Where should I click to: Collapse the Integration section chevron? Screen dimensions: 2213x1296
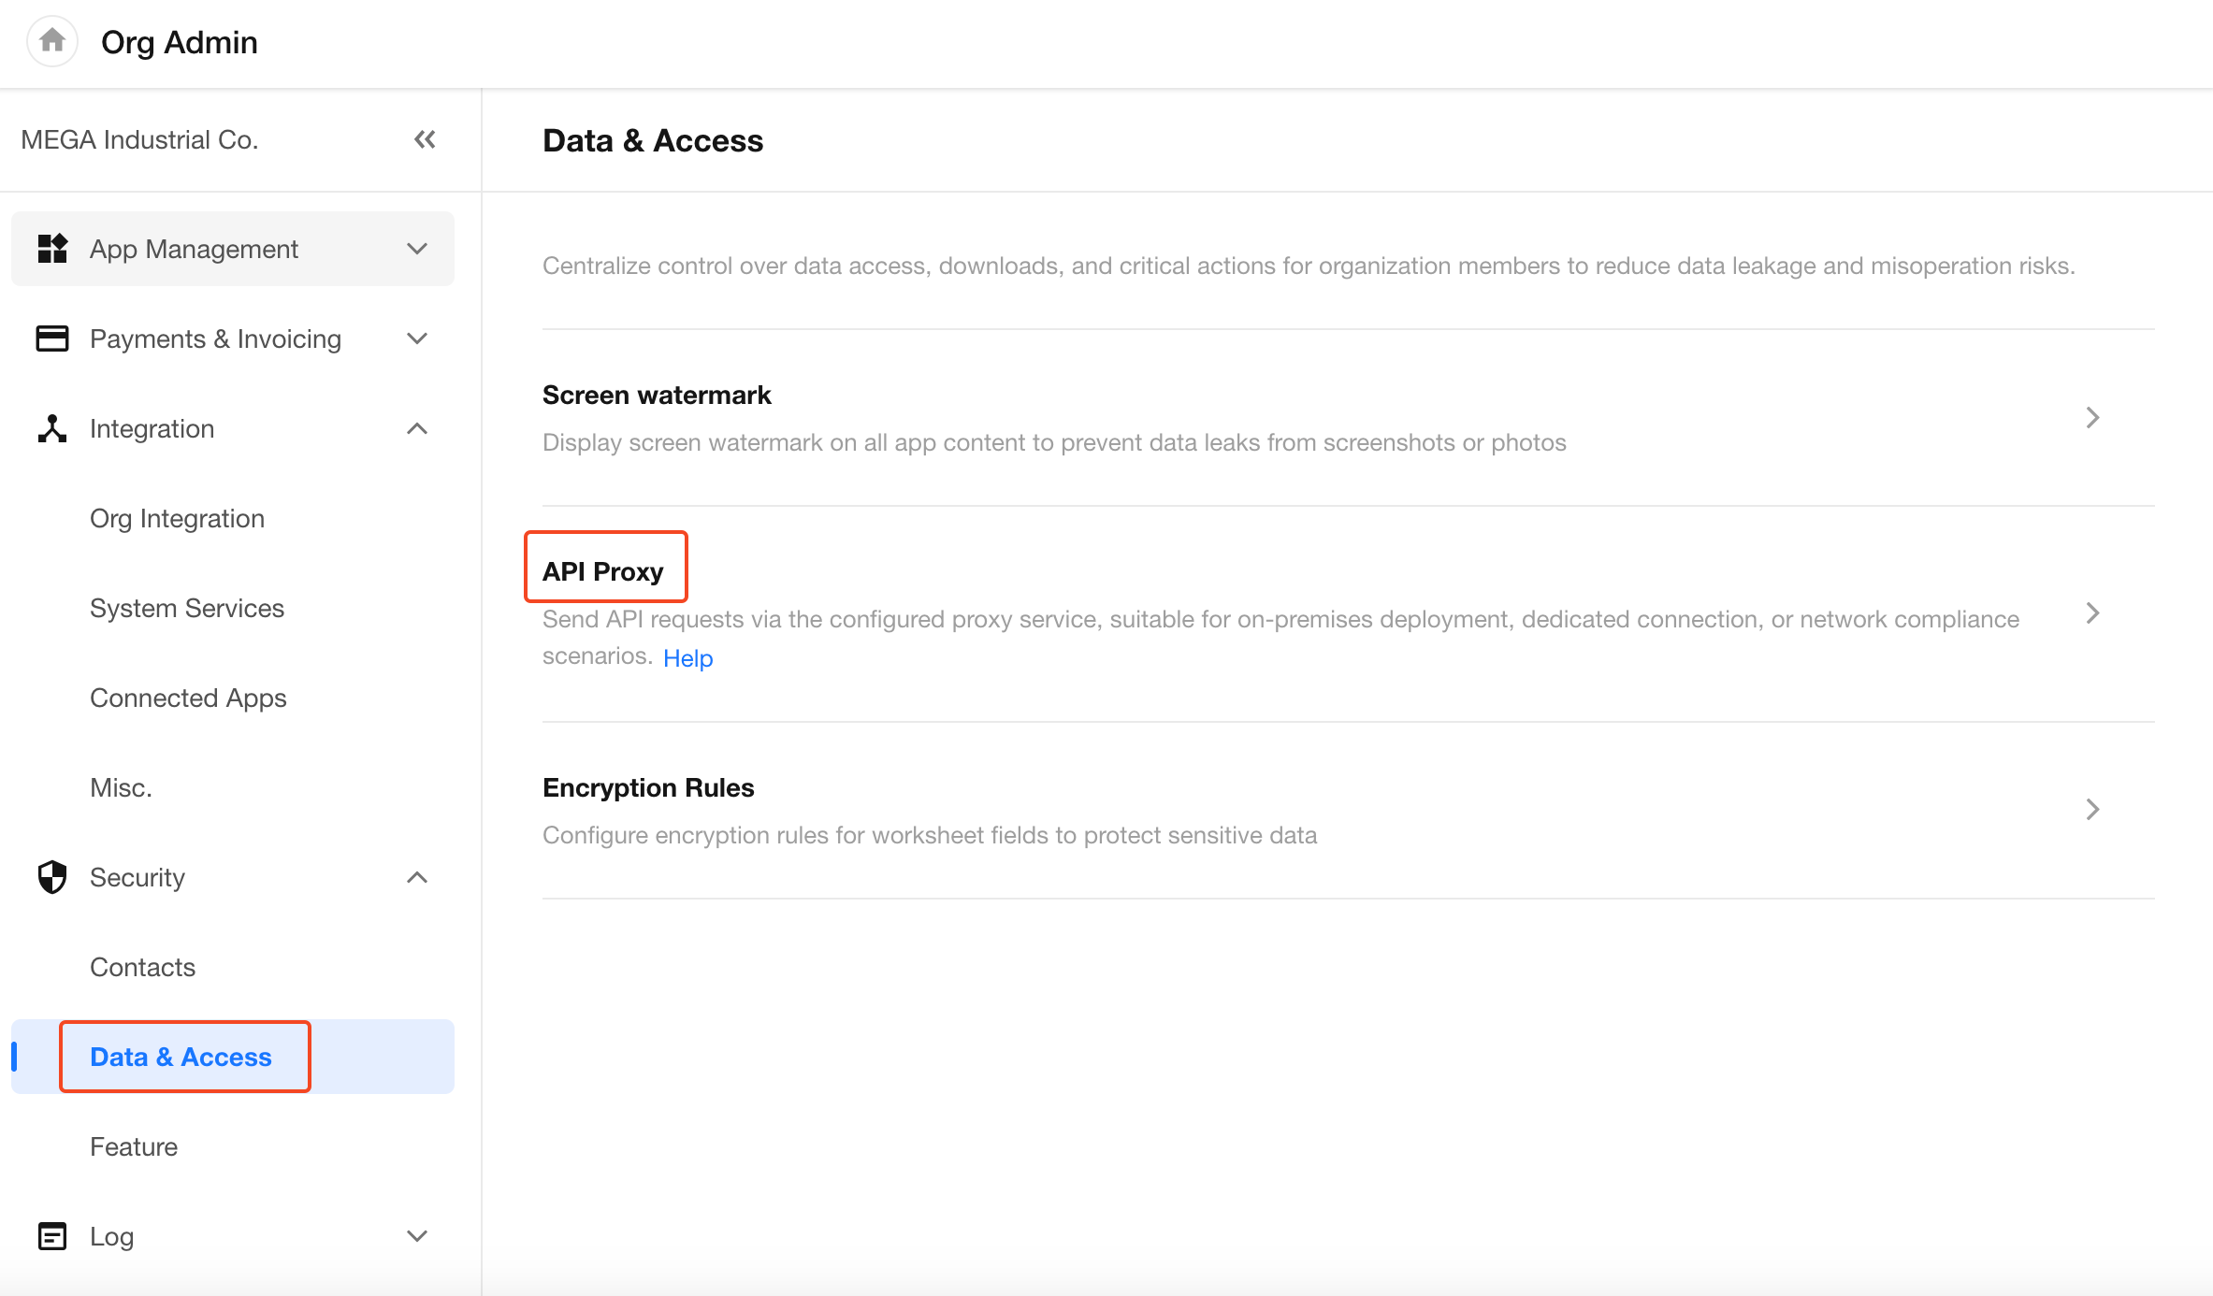(417, 428)
